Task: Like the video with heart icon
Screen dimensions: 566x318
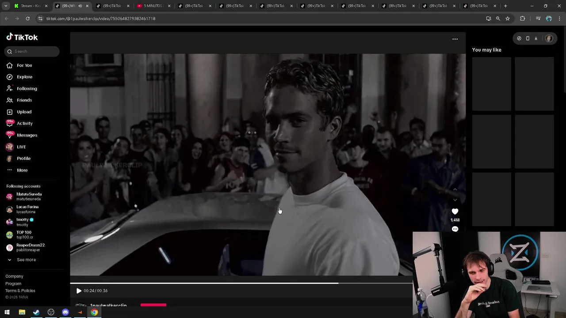Action: pos(455,212)
